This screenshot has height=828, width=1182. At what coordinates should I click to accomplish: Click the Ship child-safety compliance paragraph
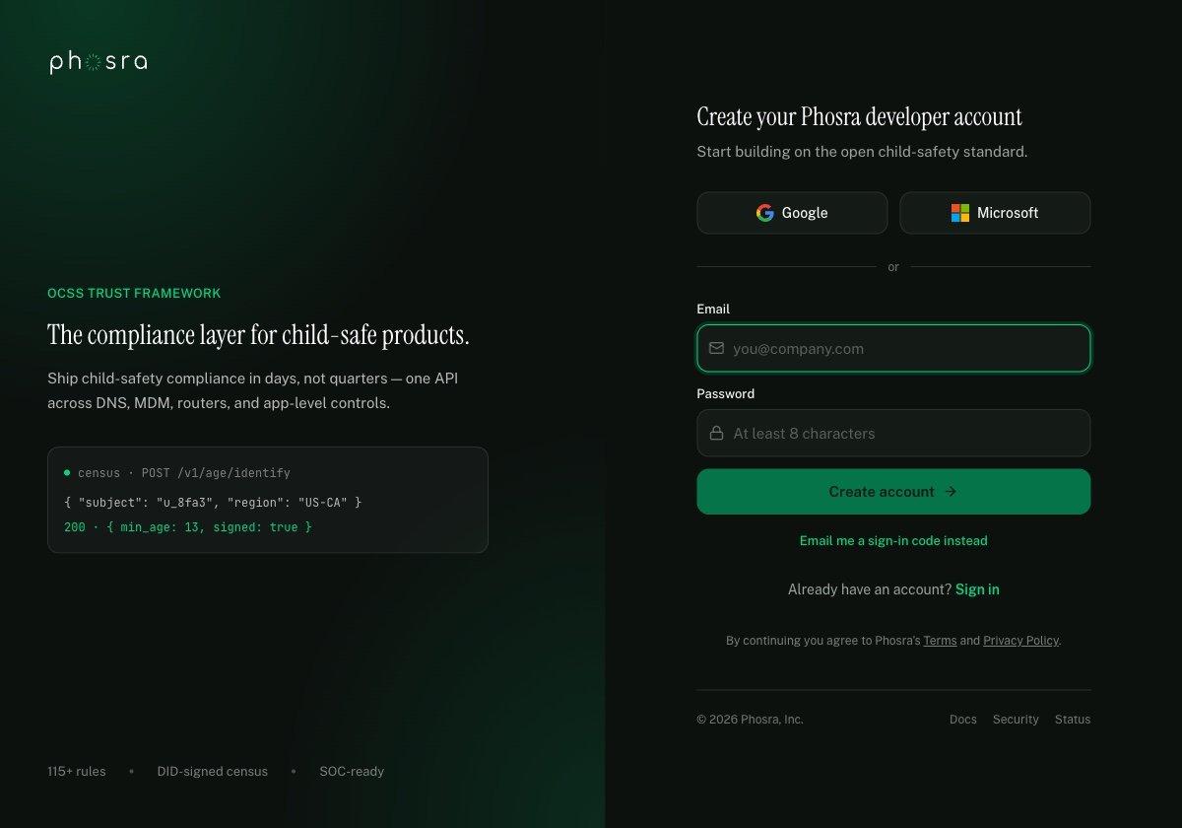[253, 391]
